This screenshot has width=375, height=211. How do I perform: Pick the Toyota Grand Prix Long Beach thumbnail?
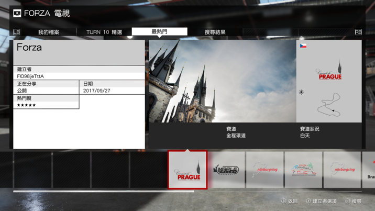(x=304, y=170)
